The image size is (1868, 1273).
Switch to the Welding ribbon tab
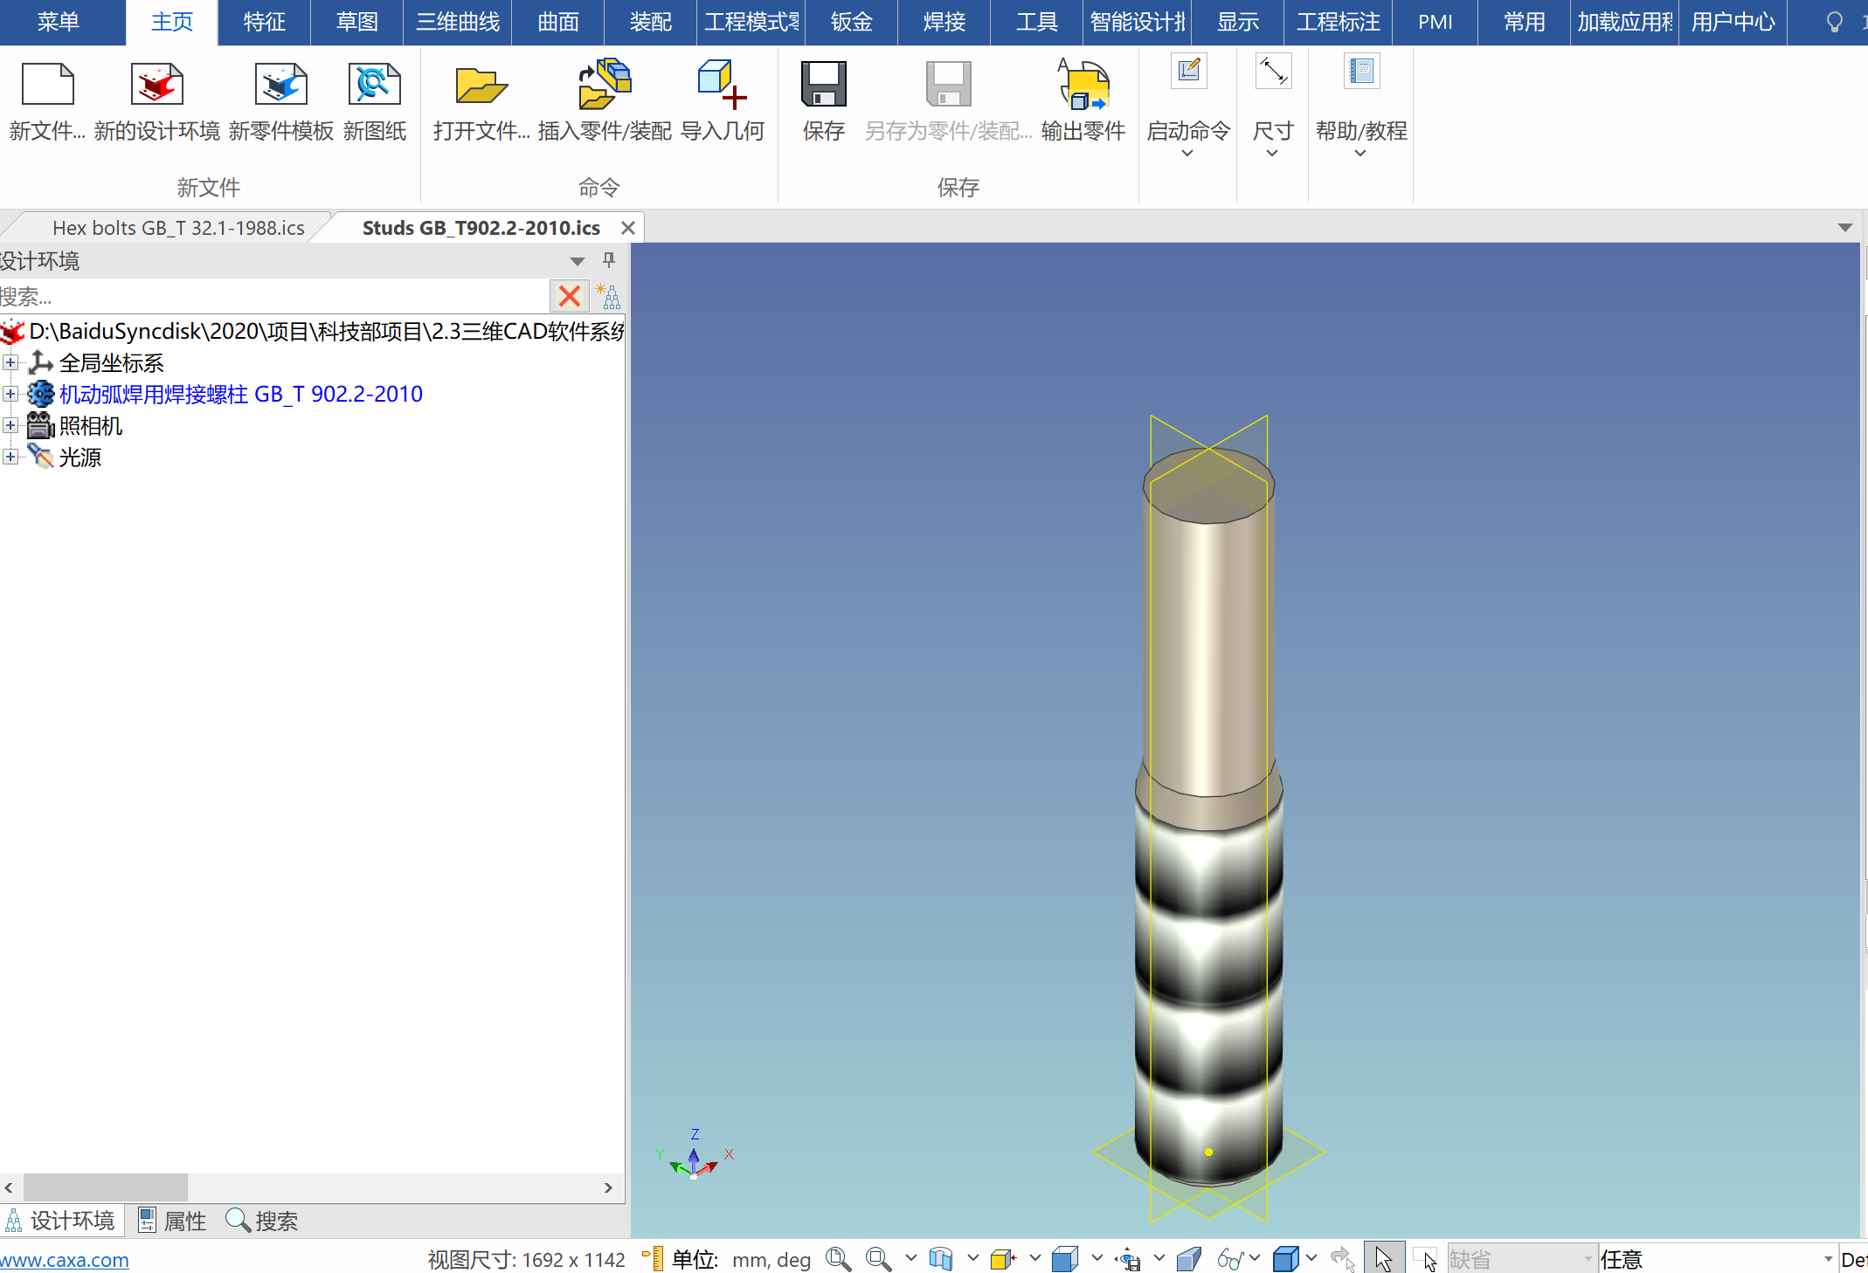944,22
